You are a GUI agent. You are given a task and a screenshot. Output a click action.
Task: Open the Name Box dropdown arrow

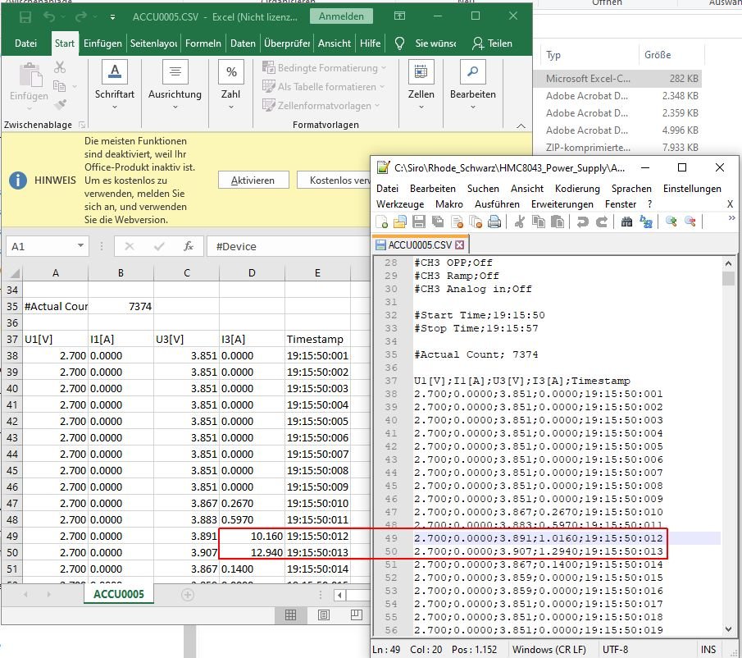[80, 245]
